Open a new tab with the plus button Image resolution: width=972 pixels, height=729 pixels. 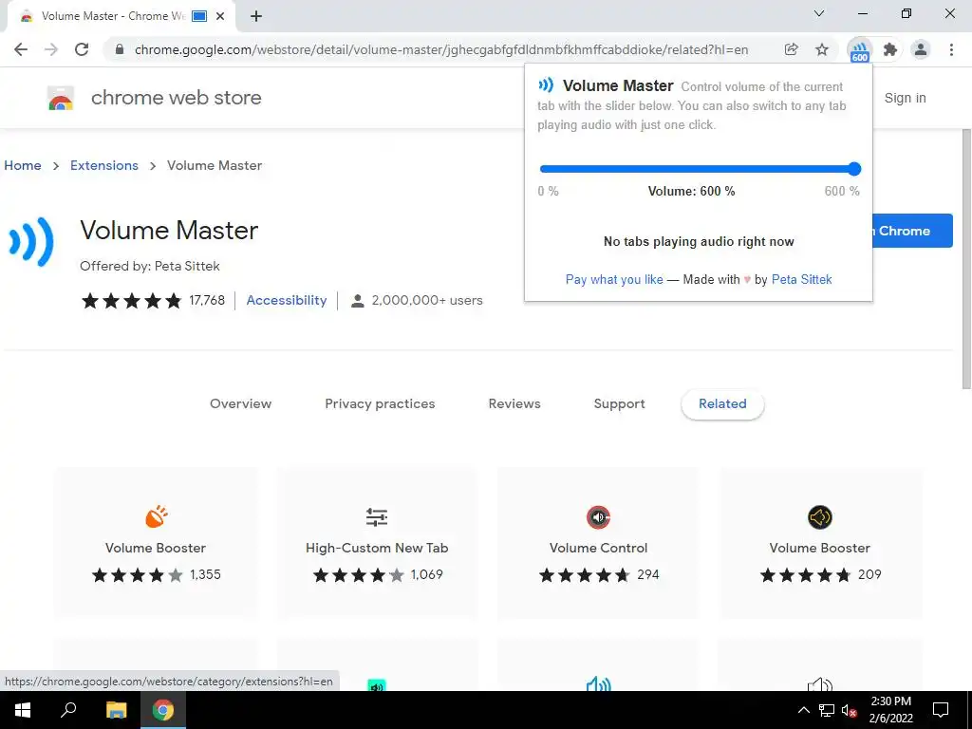(256, 16)
